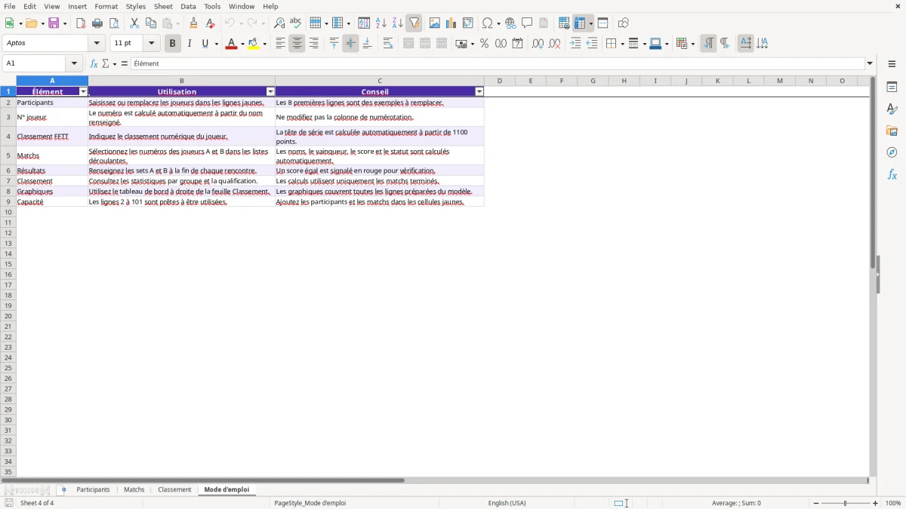Toggle Underline formatting

coord(205,44)
